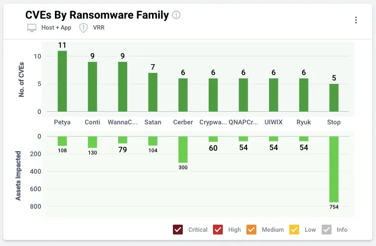Click the UIWIX axis label
Viewport: 376px width, 246px height.
point(273,122)
